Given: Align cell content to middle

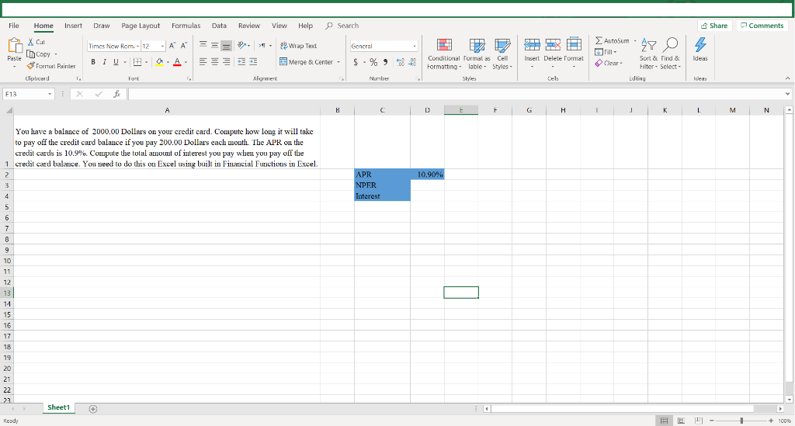Looking at the screenshot, I should [x=214, y=46].
